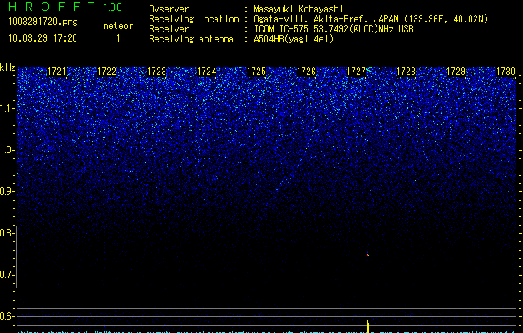Click the 'Ovserver' field label

[169, 9]
